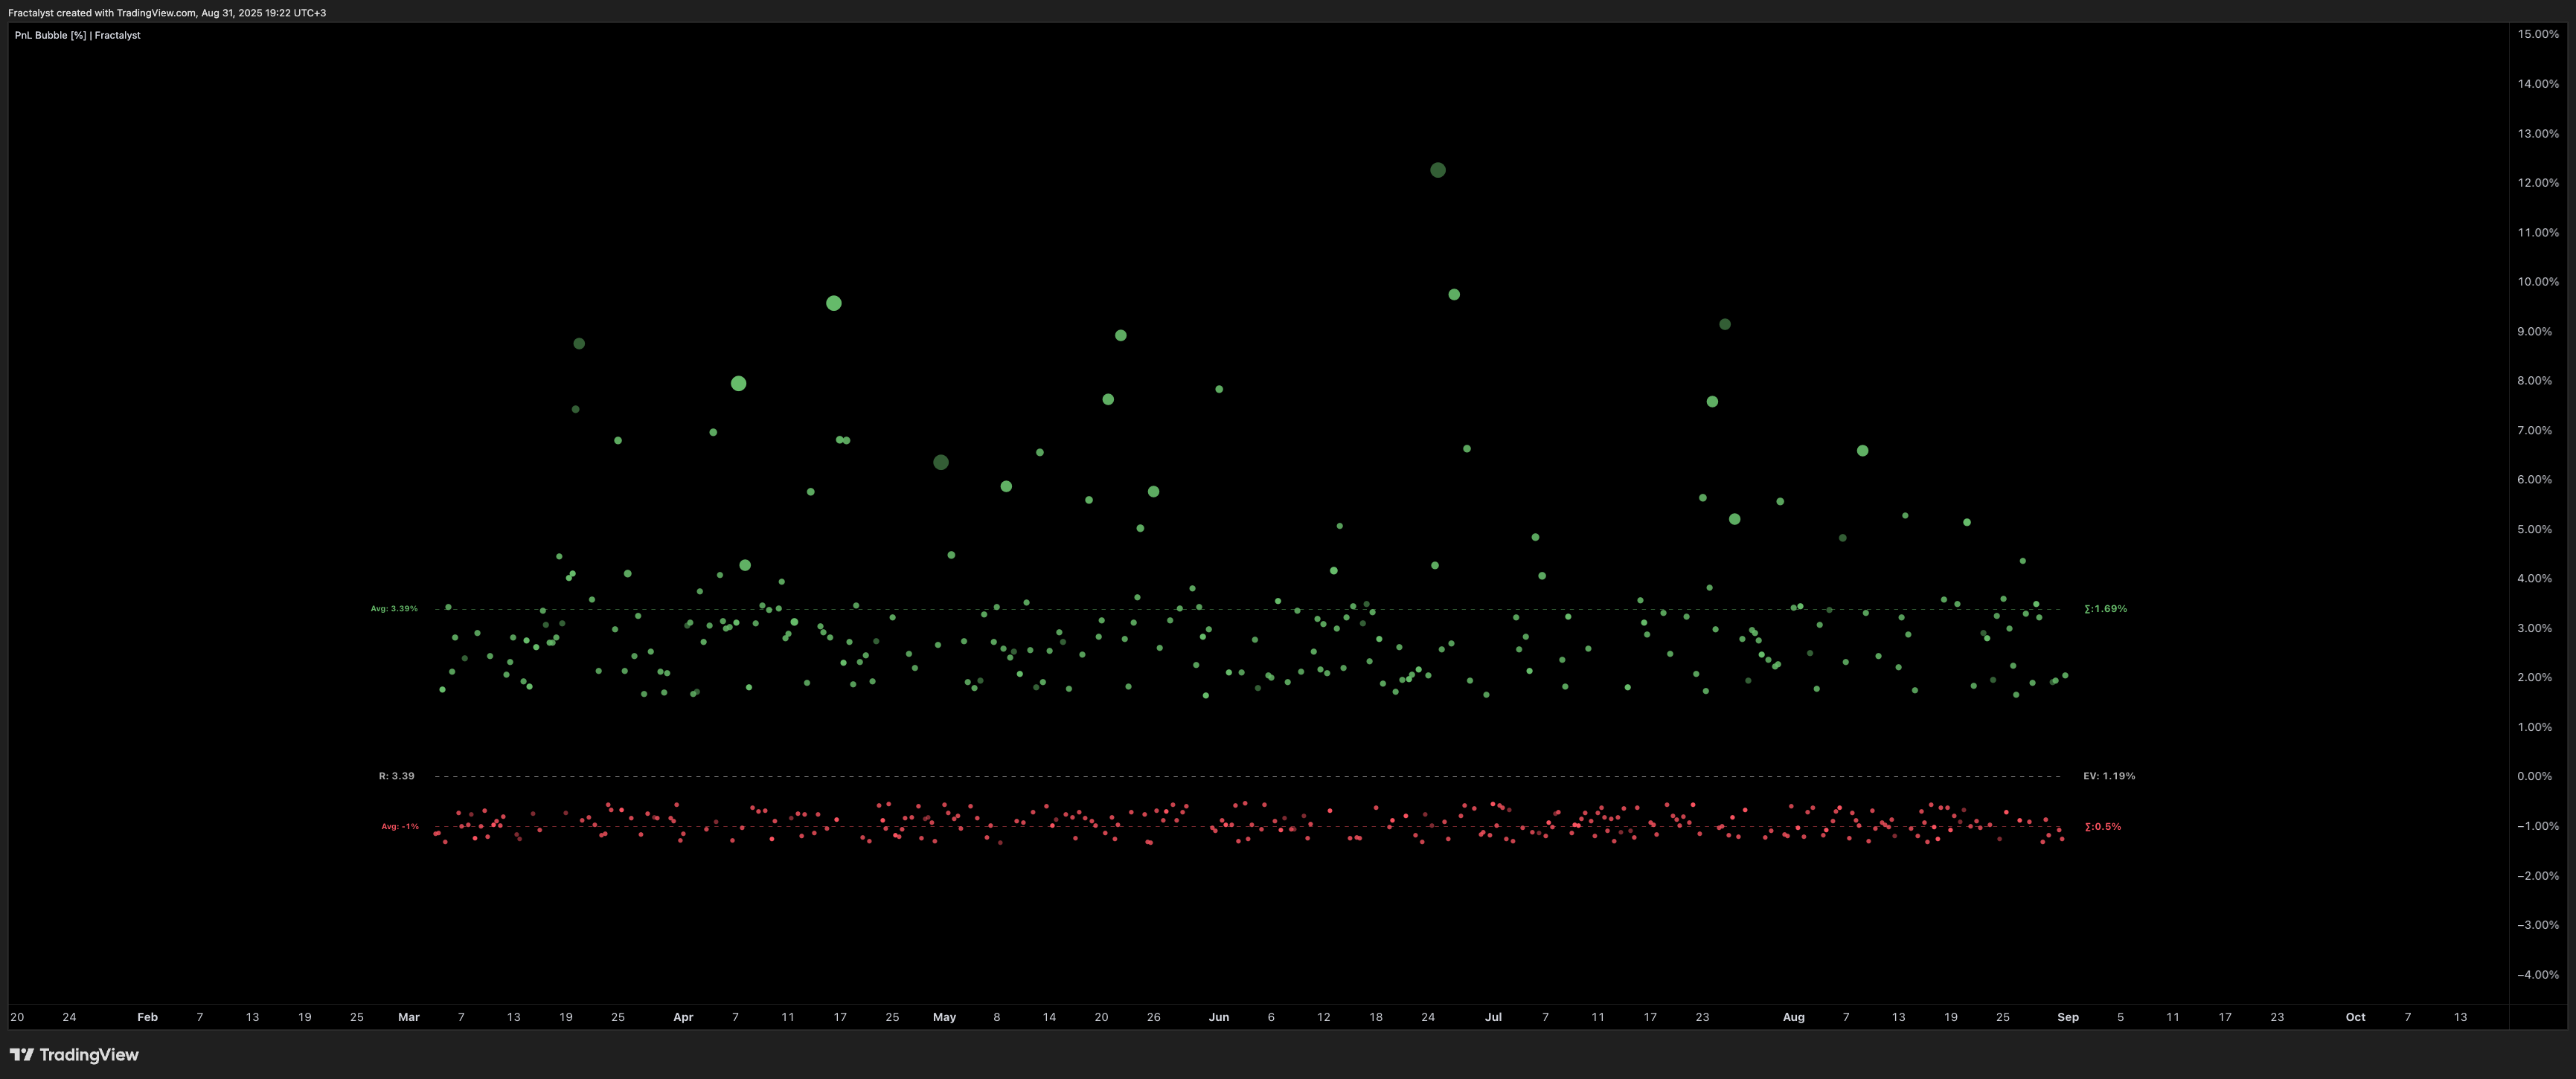Image resolution: width=2576 pixels, height=1079 pixels.
Task: Click the Feb label on the time axis
Action: coord(147,1017)
